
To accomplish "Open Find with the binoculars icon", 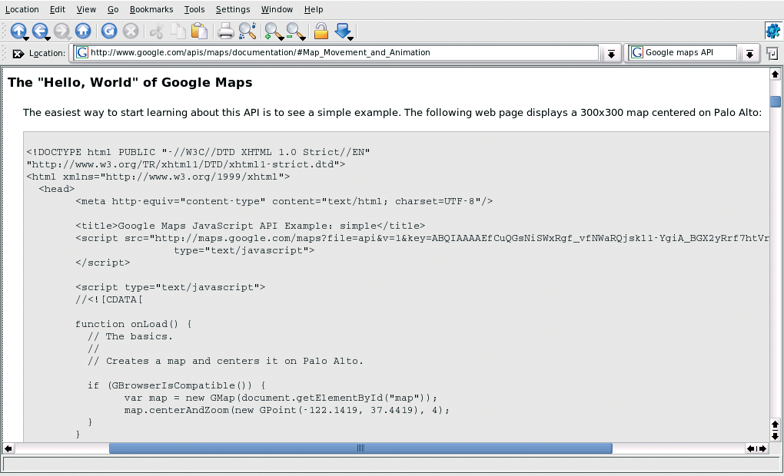I will click(x=247, y=31).
